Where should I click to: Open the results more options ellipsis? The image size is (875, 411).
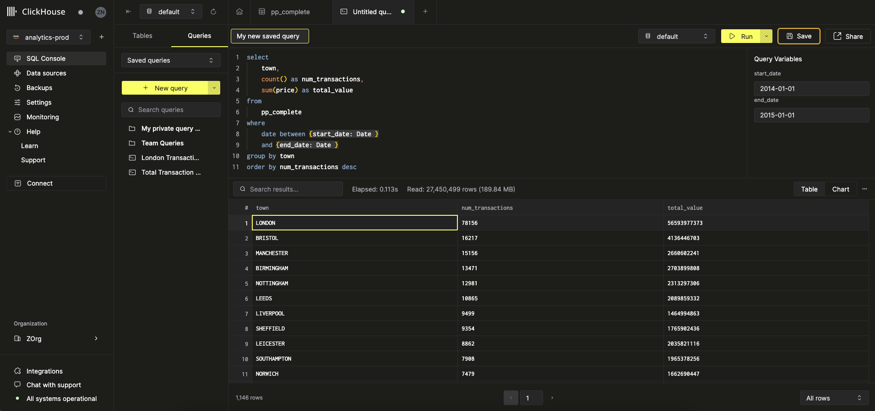pyautogui.click(x=864, y=189)
